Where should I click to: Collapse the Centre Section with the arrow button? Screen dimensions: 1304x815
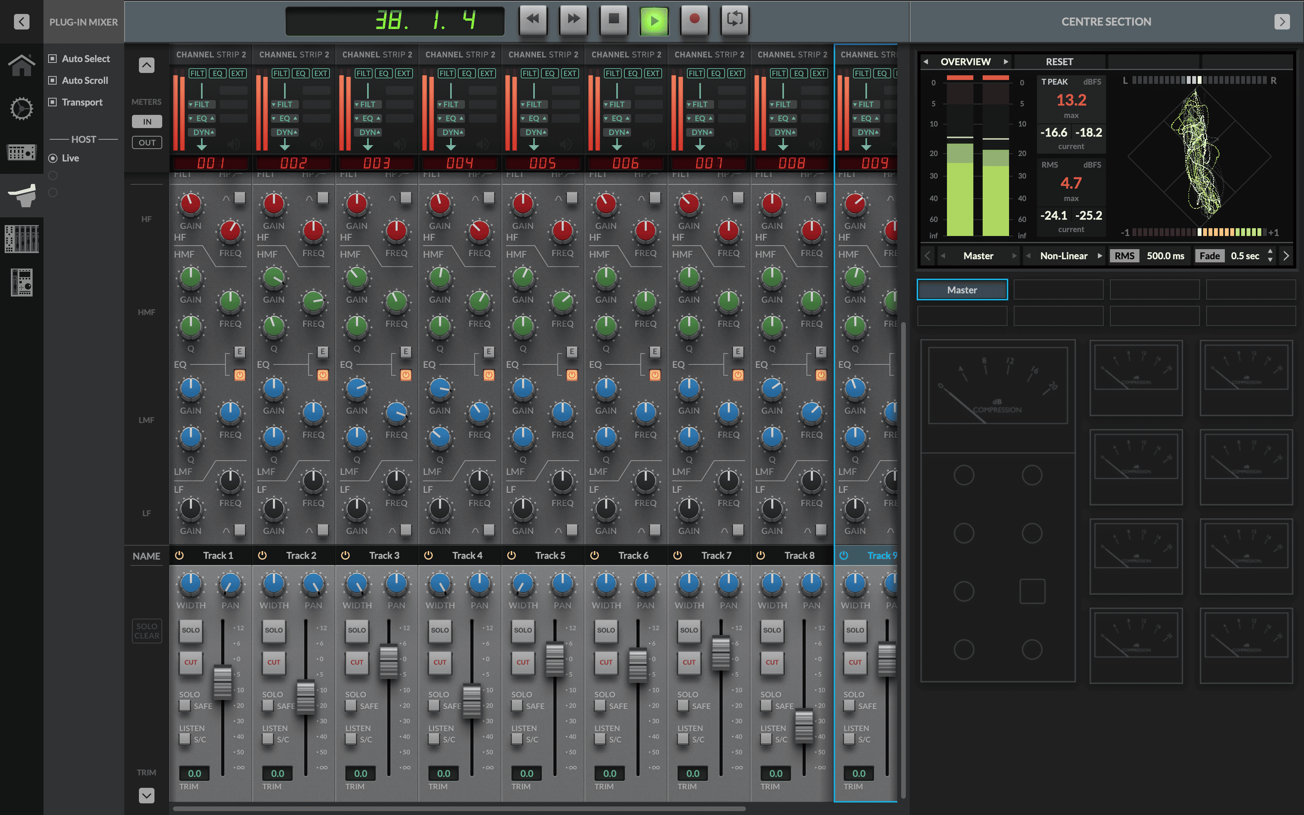pyautogui.click(x=1282, y=22)
